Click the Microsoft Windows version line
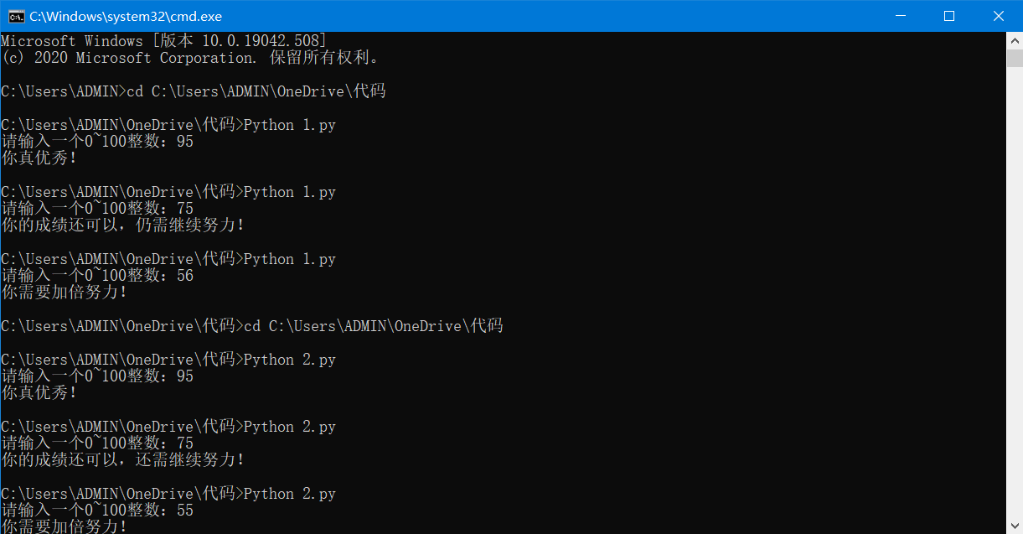The image size is (1023, 534). pyautogui.click(x=163, y=41)
